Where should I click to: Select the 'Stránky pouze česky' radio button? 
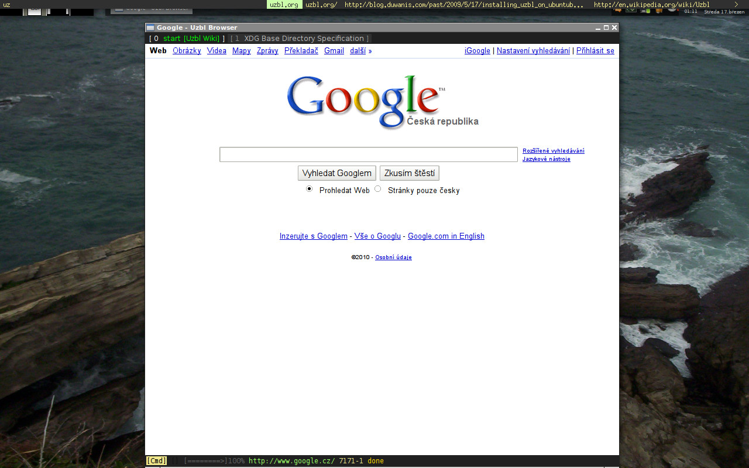click(378, 189)
